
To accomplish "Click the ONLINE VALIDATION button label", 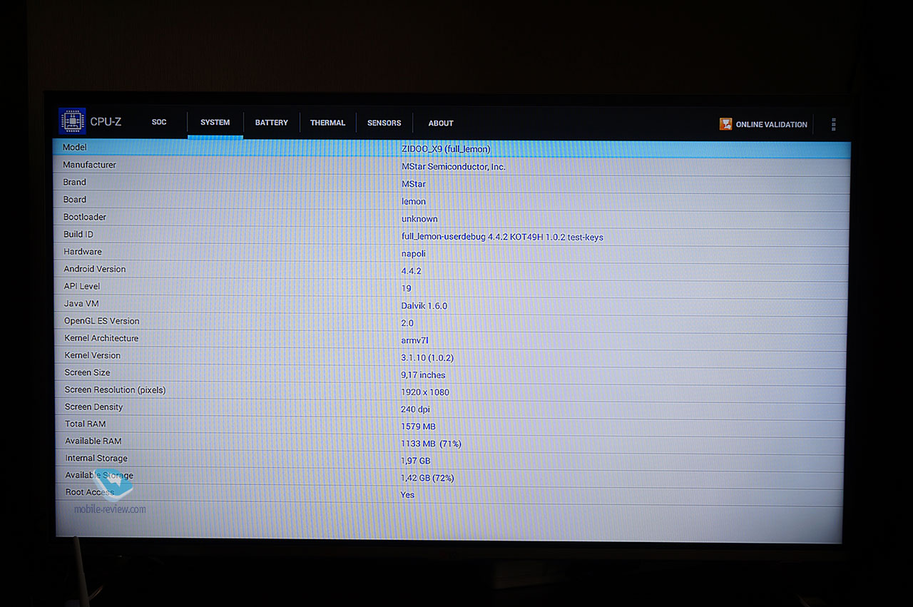I will (772, 124).
